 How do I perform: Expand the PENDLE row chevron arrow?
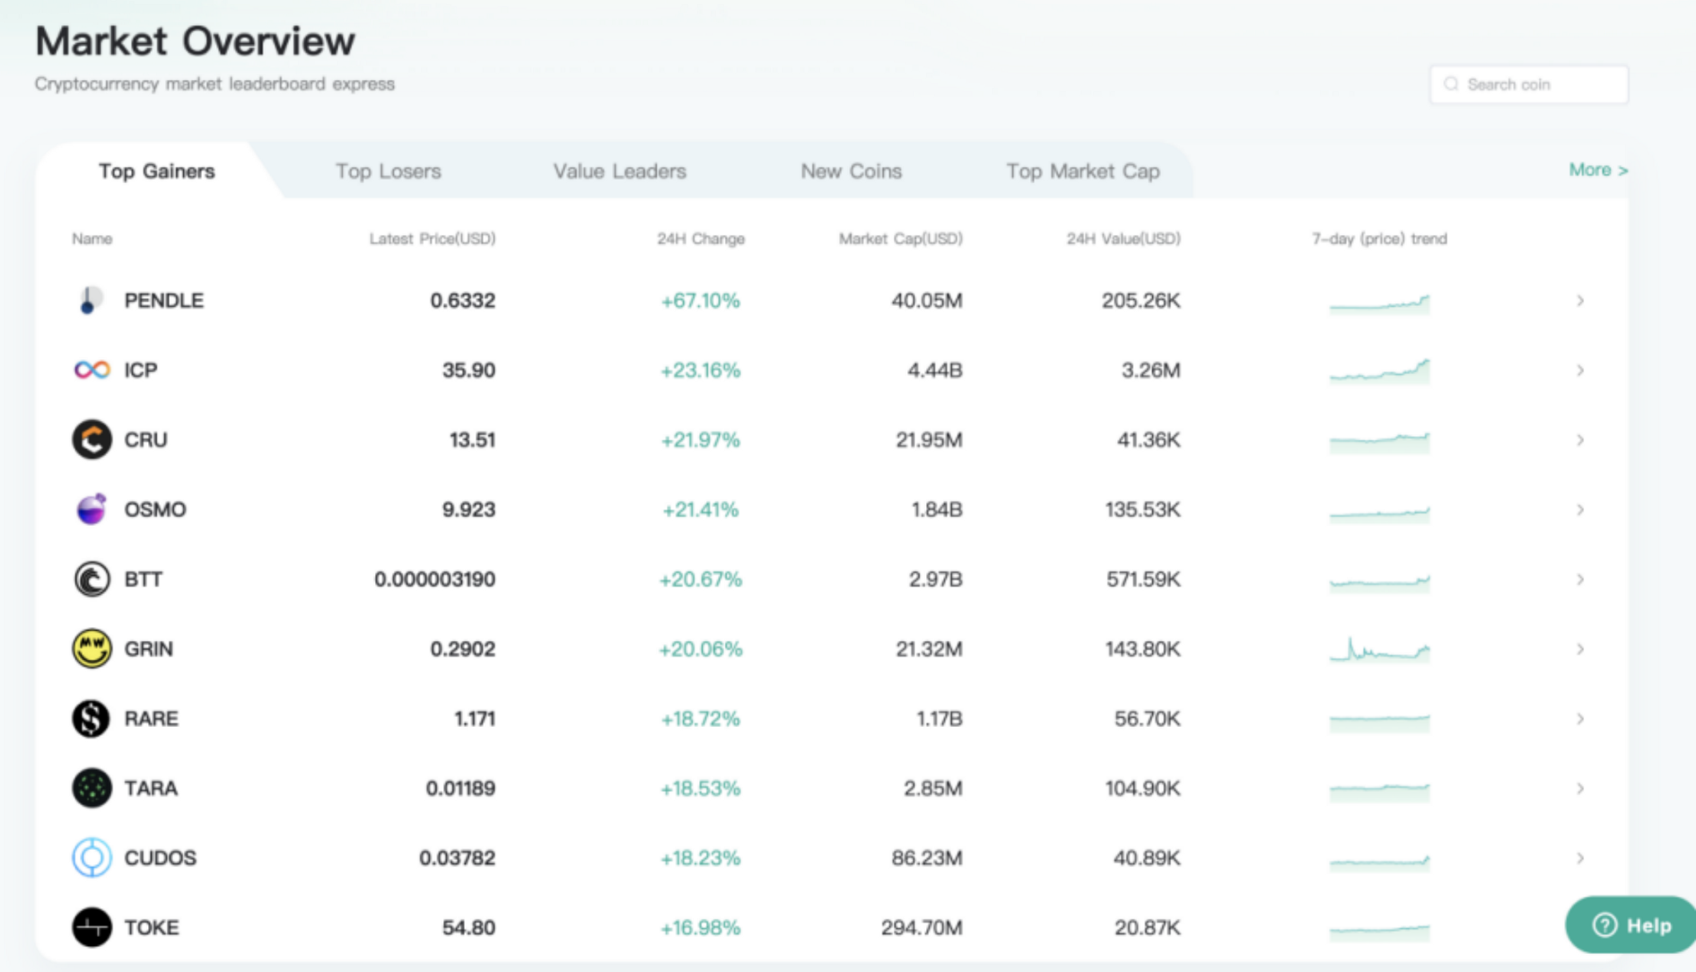click(x=1580, y=301)
